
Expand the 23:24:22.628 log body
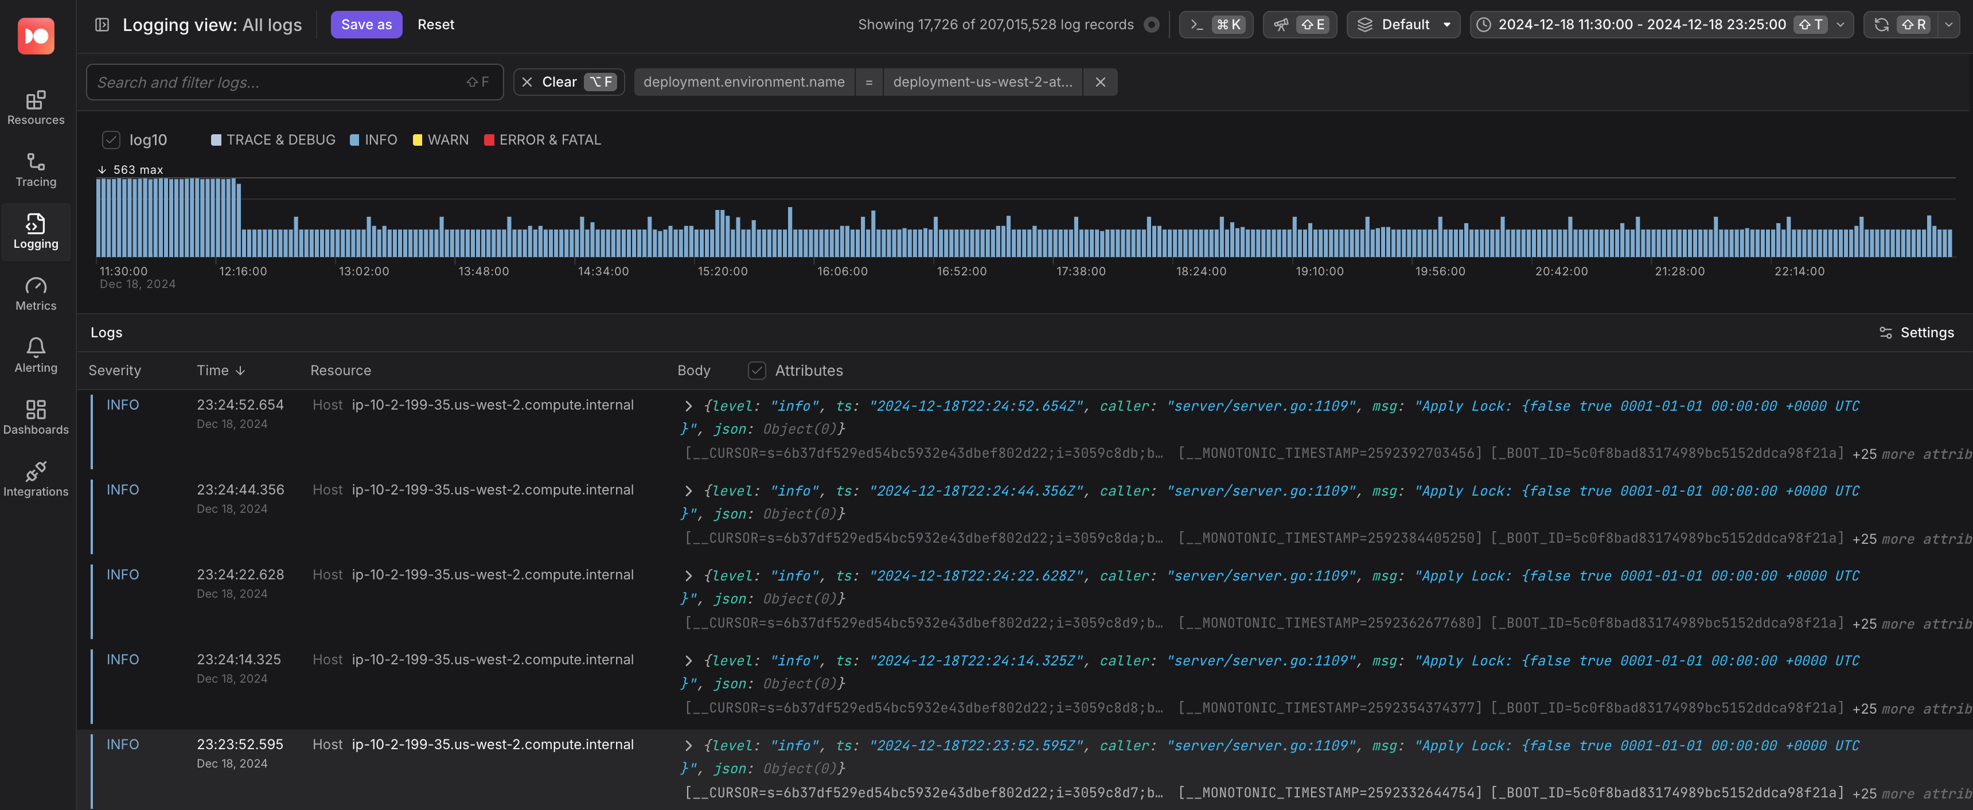tap(688, 577)
